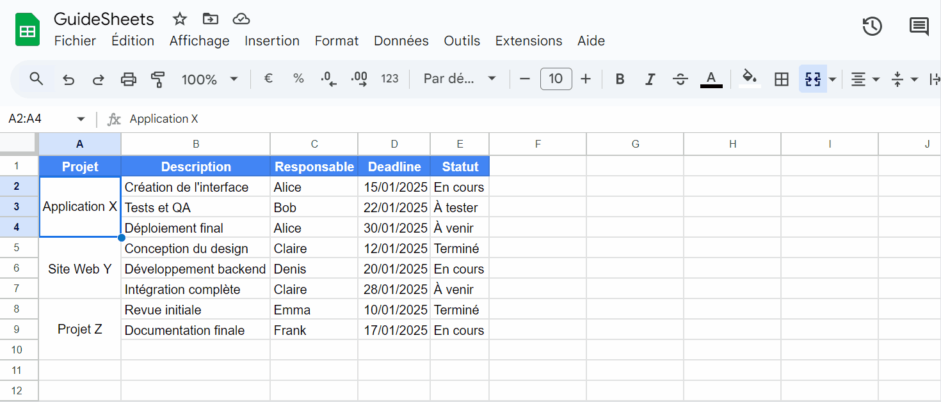This screenshot has height=402, width=941.
Task: Click the font size field showing 10
Action: (556, 79)
